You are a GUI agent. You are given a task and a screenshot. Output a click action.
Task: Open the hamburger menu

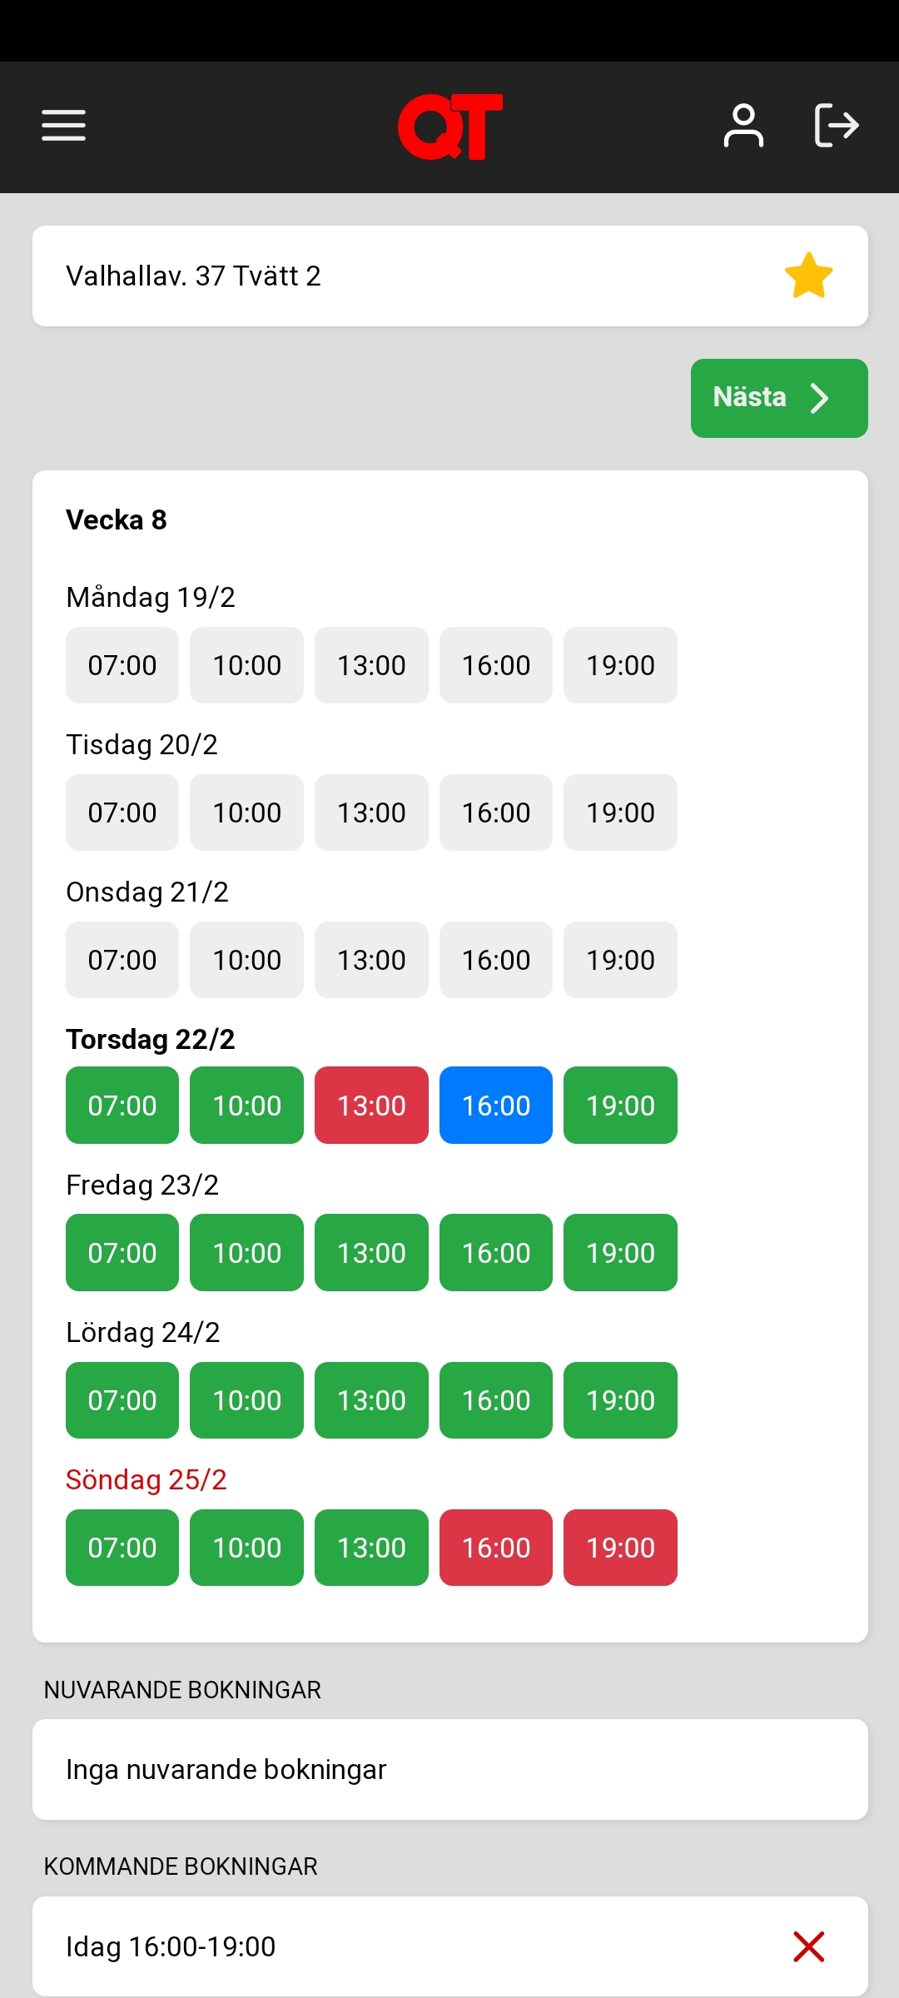click(x=64, y=126)
